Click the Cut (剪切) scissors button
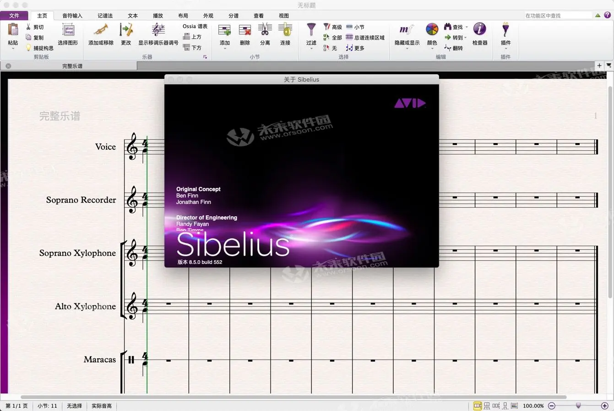The height and width of the screenshot is (411, 614). pyautogui.click(x=35, y=27)
